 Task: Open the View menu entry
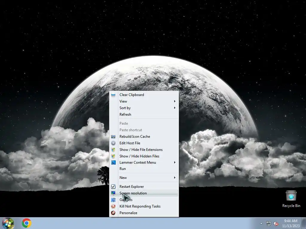[x=144, y=101]
